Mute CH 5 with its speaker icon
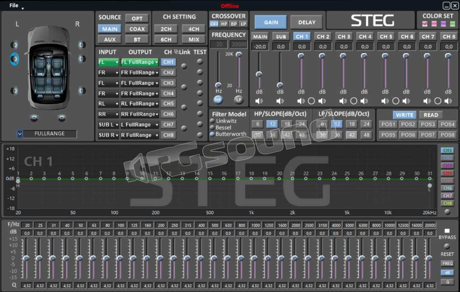The image size is (460, 292). click(x=385, y=101)
